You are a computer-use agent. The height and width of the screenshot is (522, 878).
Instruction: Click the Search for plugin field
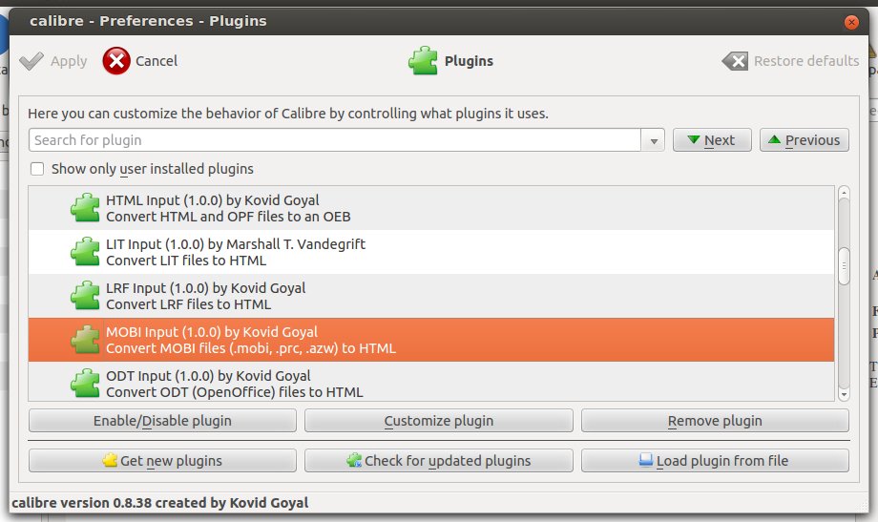[334, 140]
